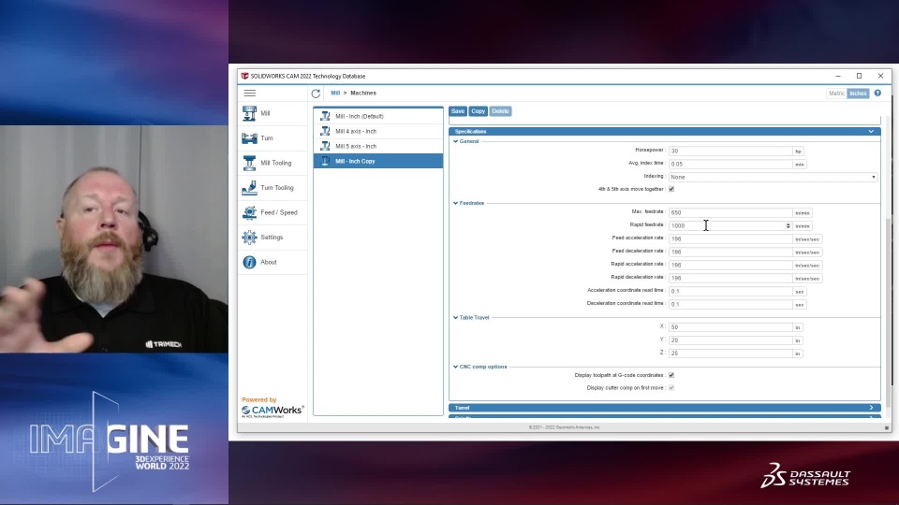Click the Table Travel X field

730,327
